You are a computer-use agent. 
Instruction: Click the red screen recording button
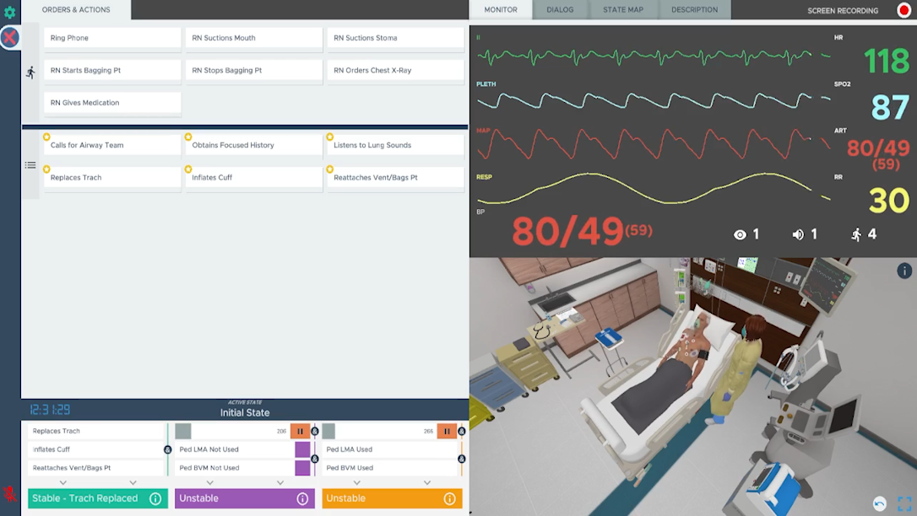click(903, 11)
